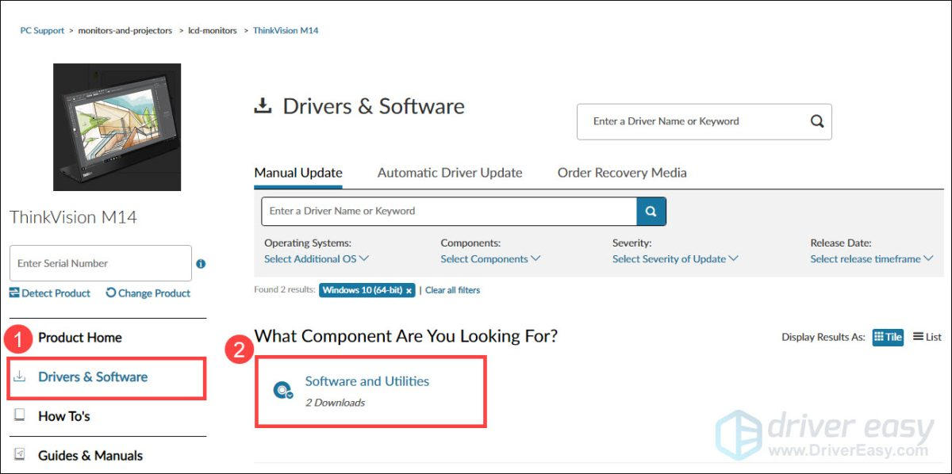952x474 pixels.
Task: Click the download icon beside Drivers & Software heading
Action: click(262, 105)
